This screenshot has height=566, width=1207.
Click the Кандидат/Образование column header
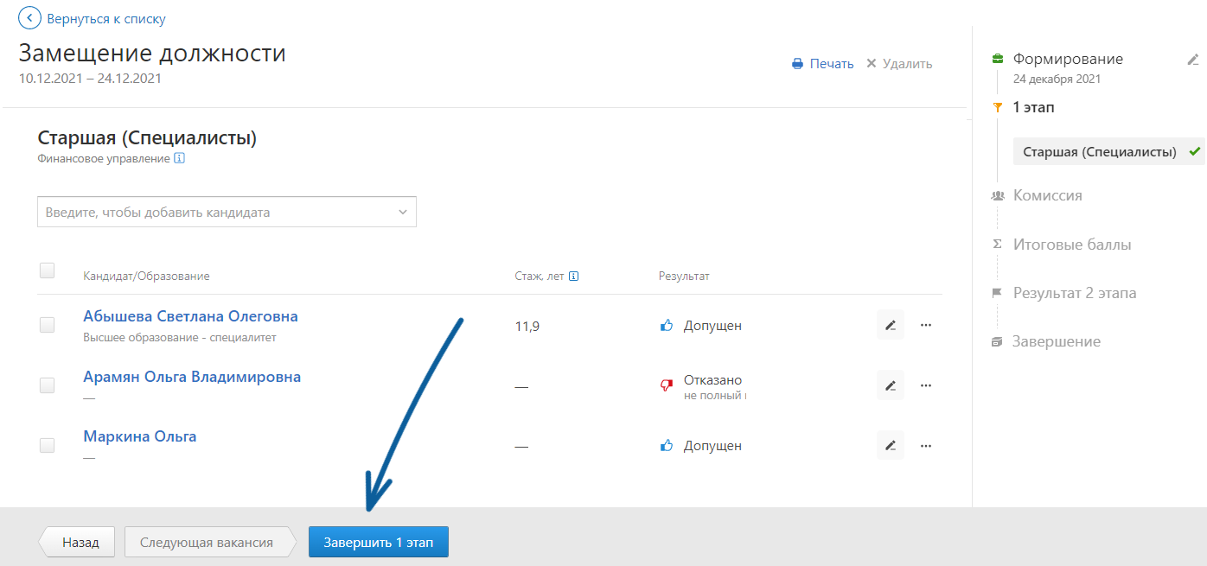coord(146,277)
